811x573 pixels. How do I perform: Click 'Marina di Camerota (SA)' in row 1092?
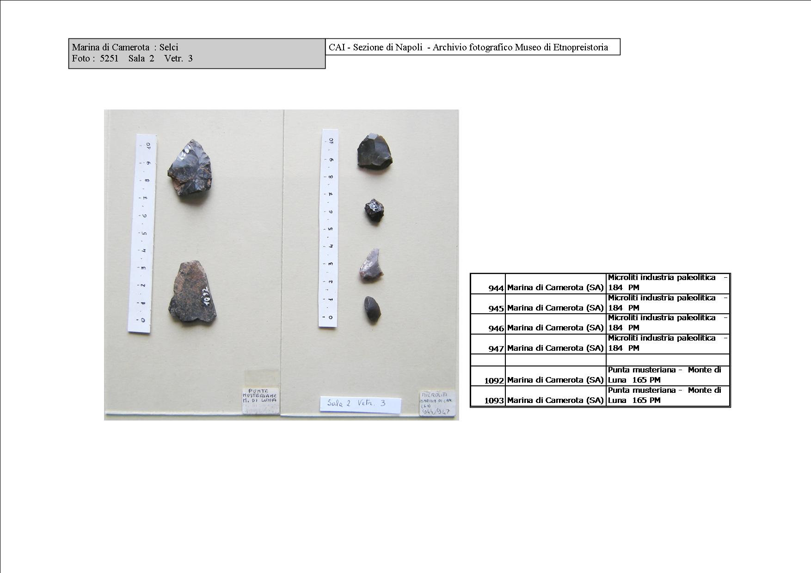coord(555,380)
